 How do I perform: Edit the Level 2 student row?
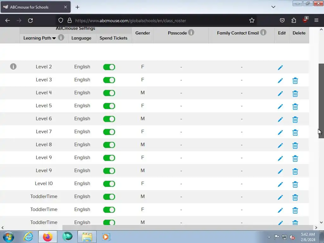(280, 68)
